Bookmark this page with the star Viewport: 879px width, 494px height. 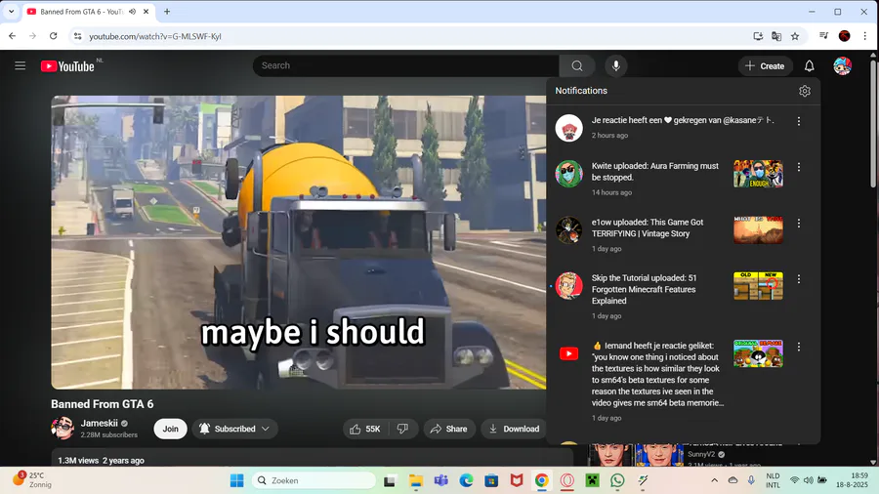(795, 36)
